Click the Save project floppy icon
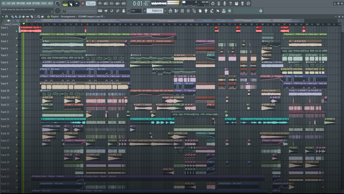Image resolution: width=344 pixels, height=194 pixels. pos(236,3)
